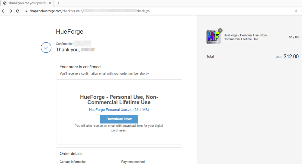Click the HueForge product thumbnail image

(x=214, y=37)
